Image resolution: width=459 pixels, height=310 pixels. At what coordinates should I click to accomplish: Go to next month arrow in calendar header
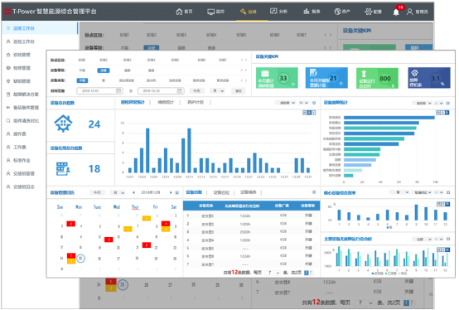pyautogui.click(x=171, y=192)
